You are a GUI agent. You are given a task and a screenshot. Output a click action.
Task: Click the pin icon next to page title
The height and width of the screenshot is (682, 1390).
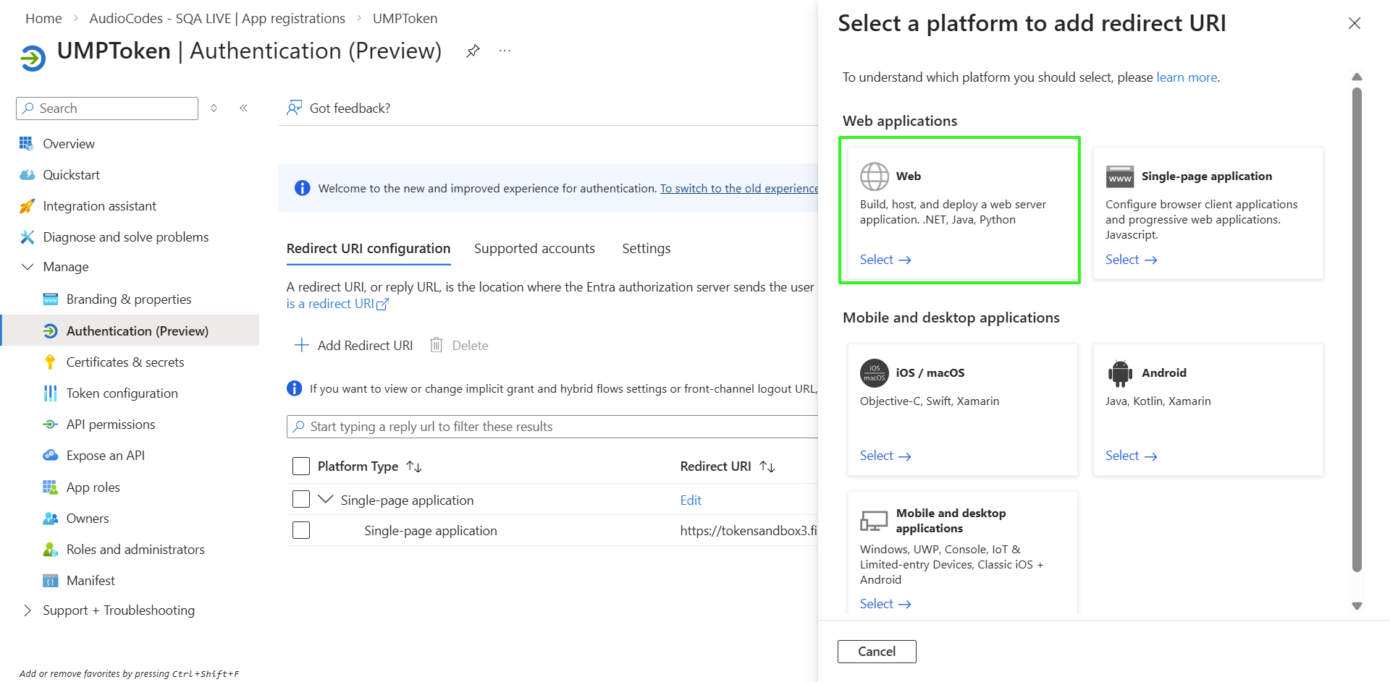point(473,51)
